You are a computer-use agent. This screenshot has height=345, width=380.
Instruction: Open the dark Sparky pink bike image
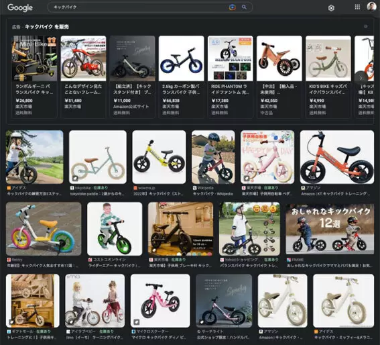(x=224, y=301)
